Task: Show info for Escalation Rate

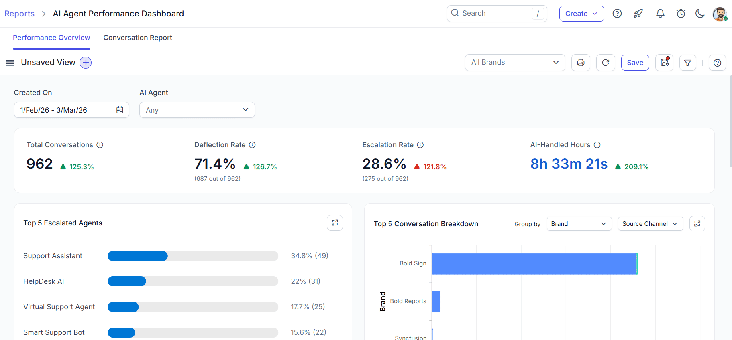Action: click(420, 145)
